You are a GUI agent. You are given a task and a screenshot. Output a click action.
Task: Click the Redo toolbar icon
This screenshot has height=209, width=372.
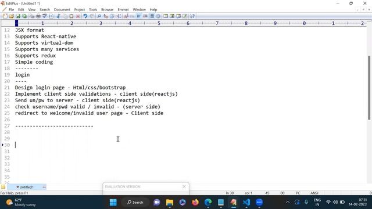92,16
